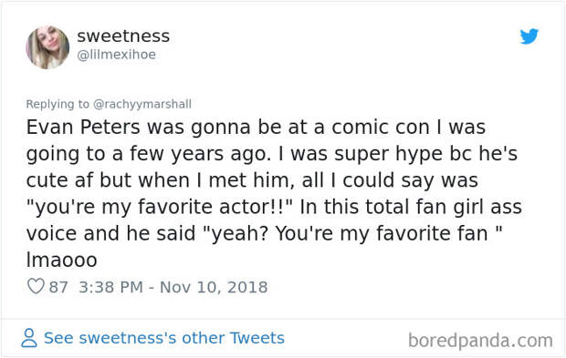Click the boredpanda.com watermark

point(480,341)
